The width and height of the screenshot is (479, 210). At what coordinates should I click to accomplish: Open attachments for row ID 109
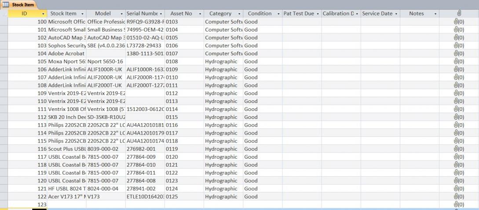pyautogui.click(x=459, y=93)
